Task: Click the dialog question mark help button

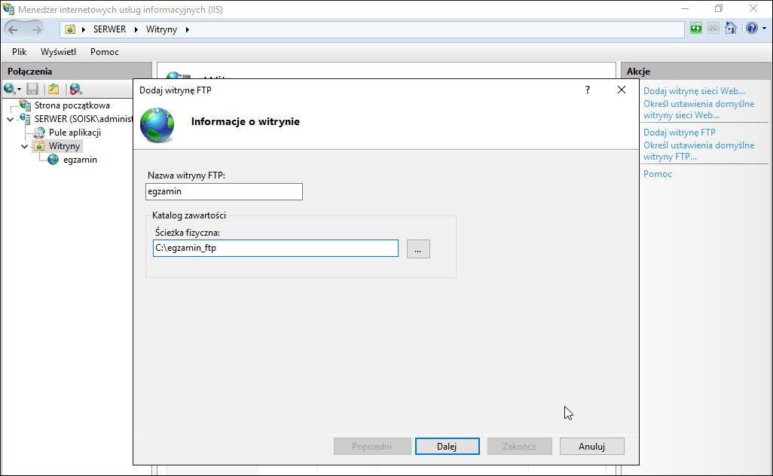Action: pos(587,90)
